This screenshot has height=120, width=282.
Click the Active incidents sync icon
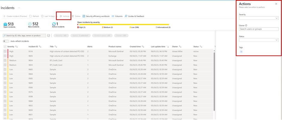click(x=54, y=24)
